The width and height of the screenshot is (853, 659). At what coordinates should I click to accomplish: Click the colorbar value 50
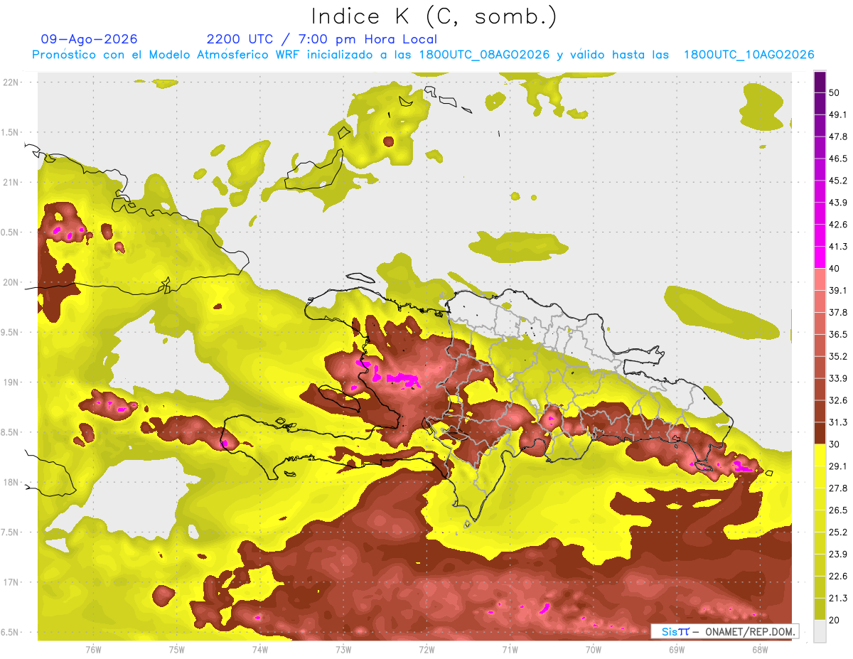pos(835,92)
